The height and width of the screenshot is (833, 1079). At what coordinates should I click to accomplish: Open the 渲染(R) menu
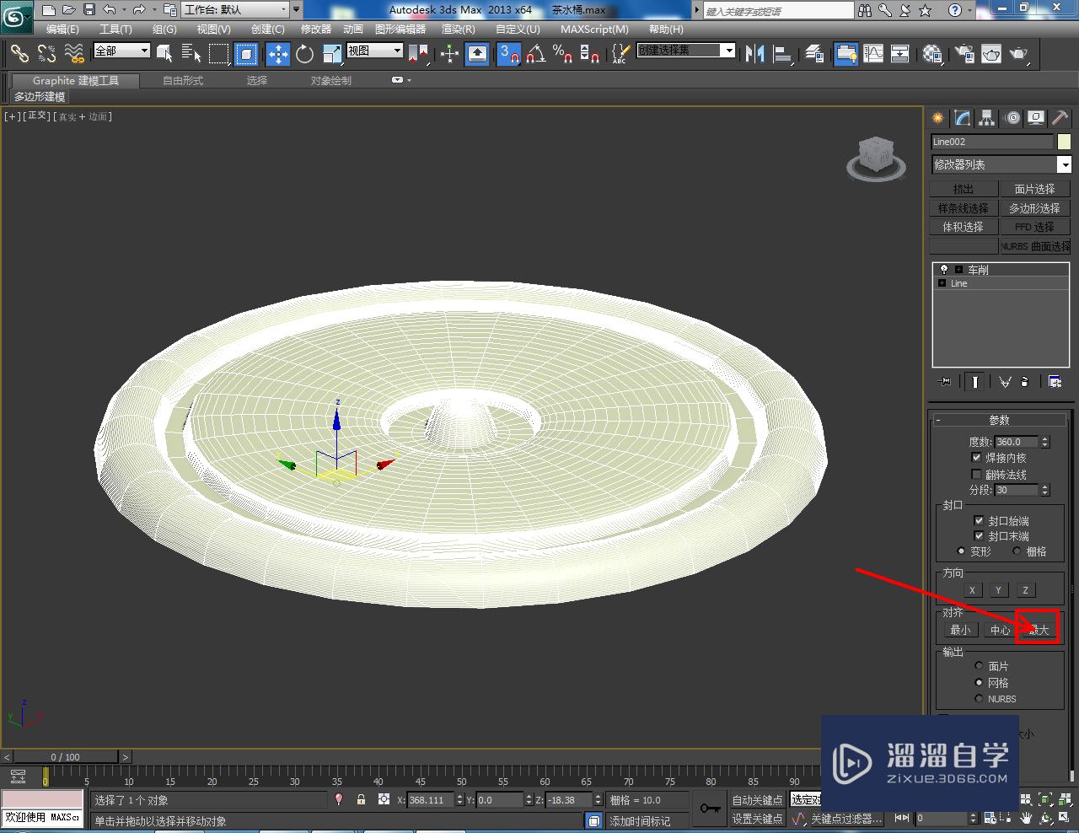click(459, 29)
